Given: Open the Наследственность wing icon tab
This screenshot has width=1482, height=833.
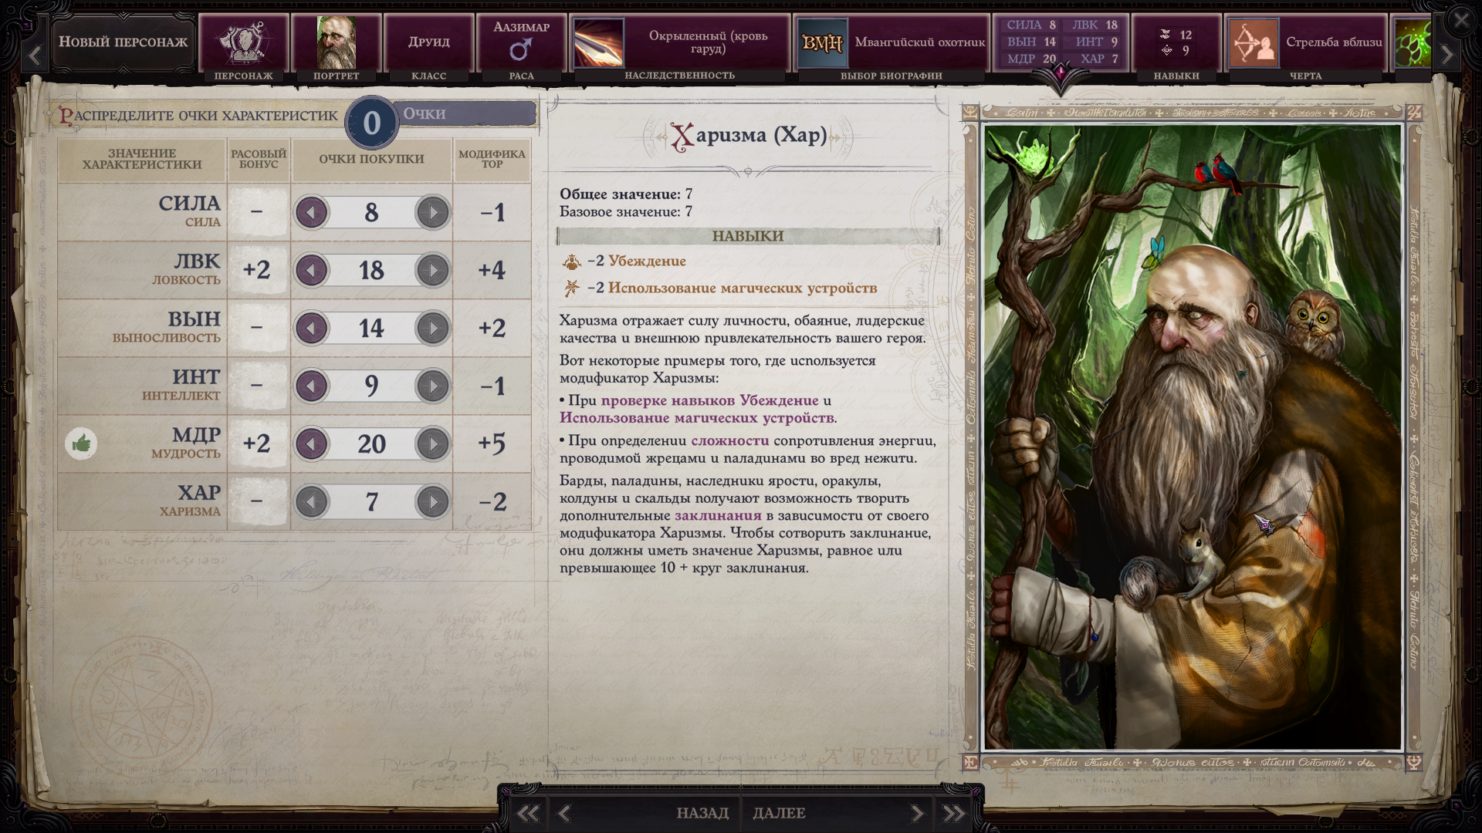Looking at the screenshot, I should (x=598, y=42).
